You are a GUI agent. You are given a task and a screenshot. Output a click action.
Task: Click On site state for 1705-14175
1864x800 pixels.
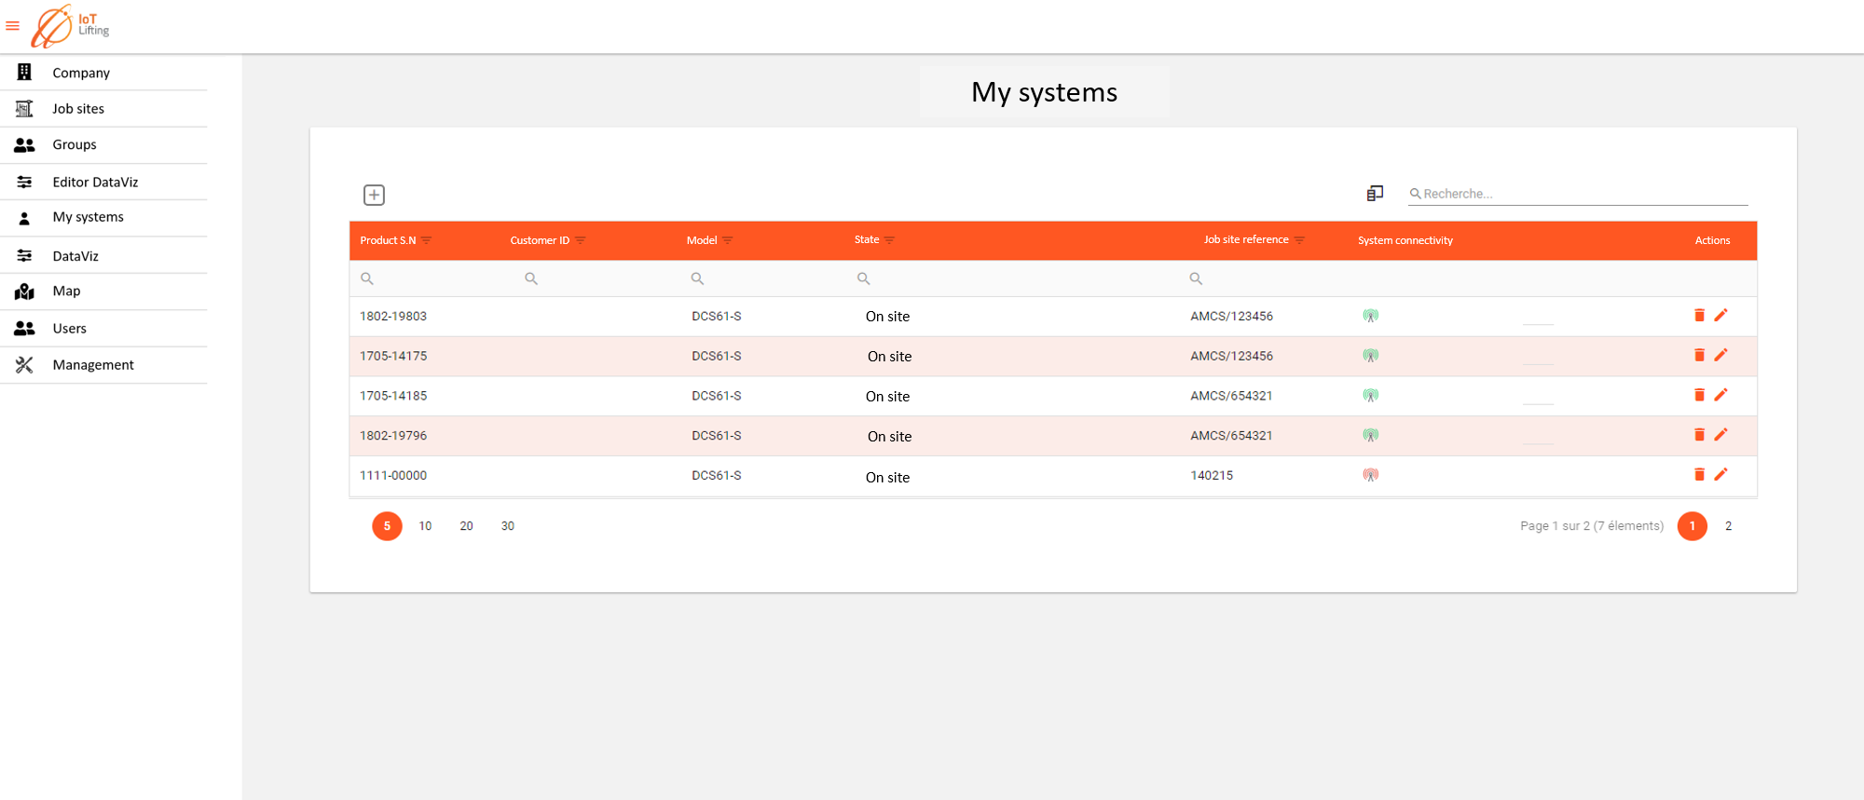(x=889, y=357)
